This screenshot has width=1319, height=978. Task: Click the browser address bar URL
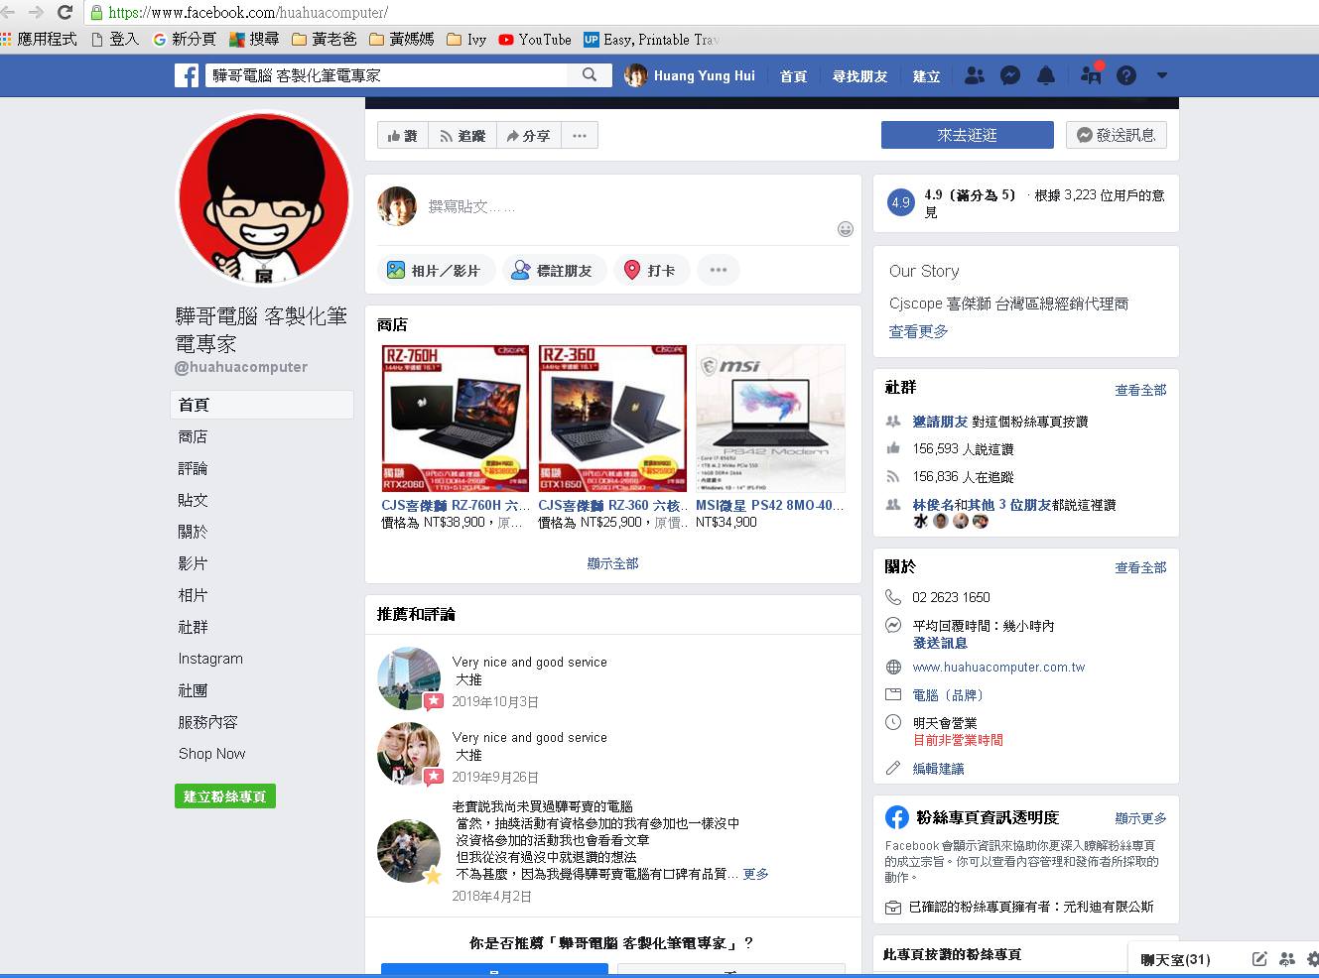[248, 13]
